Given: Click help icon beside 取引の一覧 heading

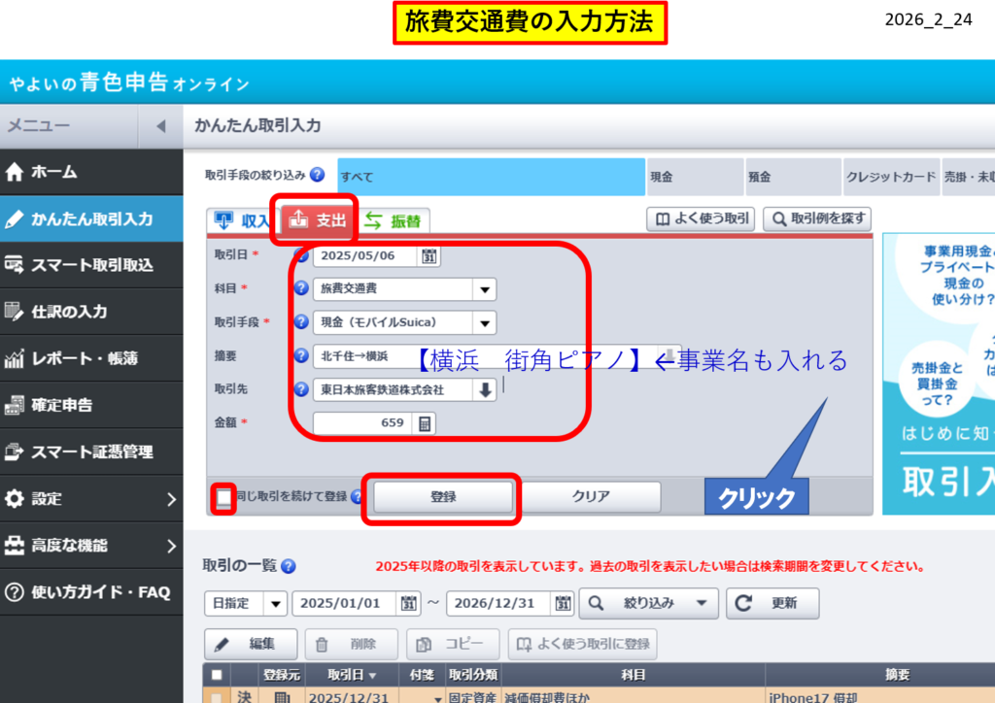Looking at the screenshot, I should 289,566.
